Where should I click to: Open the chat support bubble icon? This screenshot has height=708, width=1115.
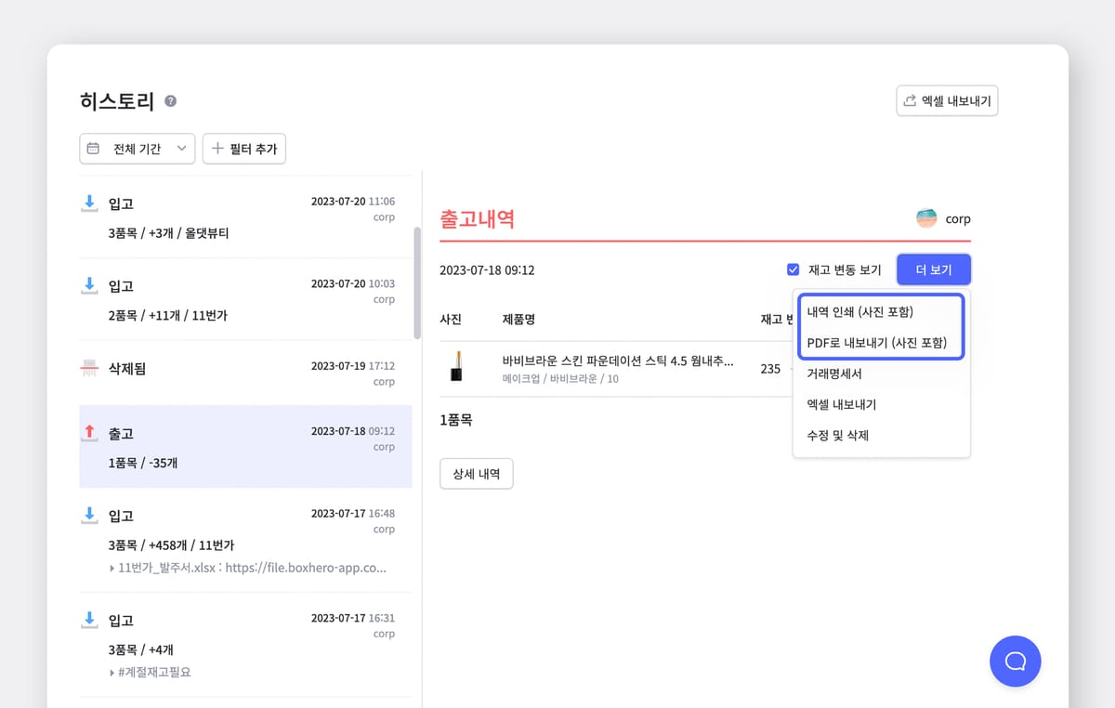(1015, 661)
